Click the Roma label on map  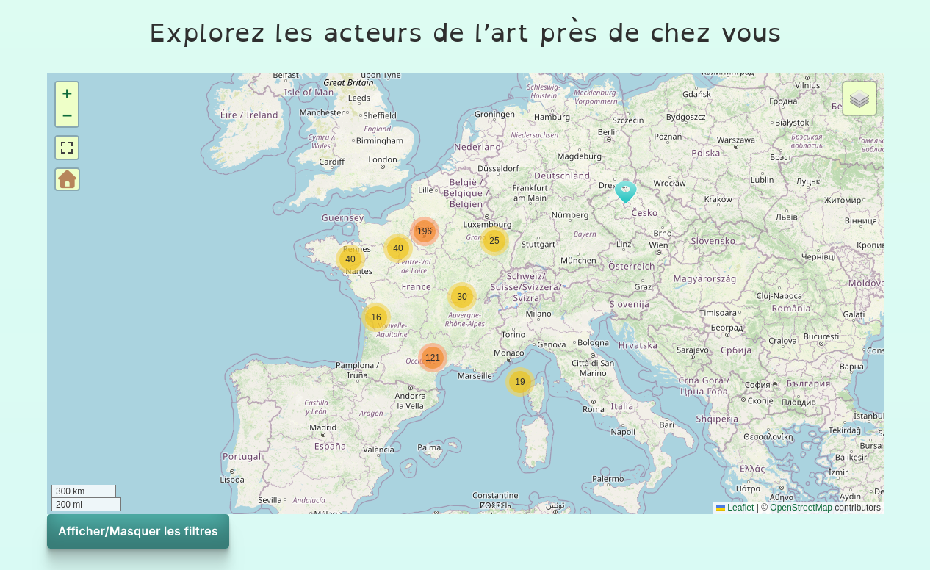click(593, 409)
